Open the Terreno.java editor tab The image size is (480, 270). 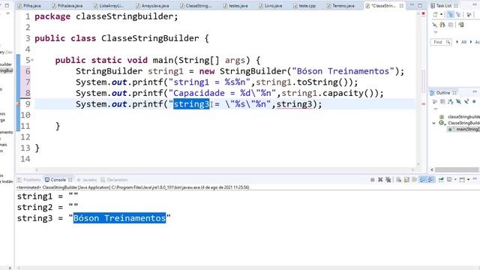pos(340,6)
